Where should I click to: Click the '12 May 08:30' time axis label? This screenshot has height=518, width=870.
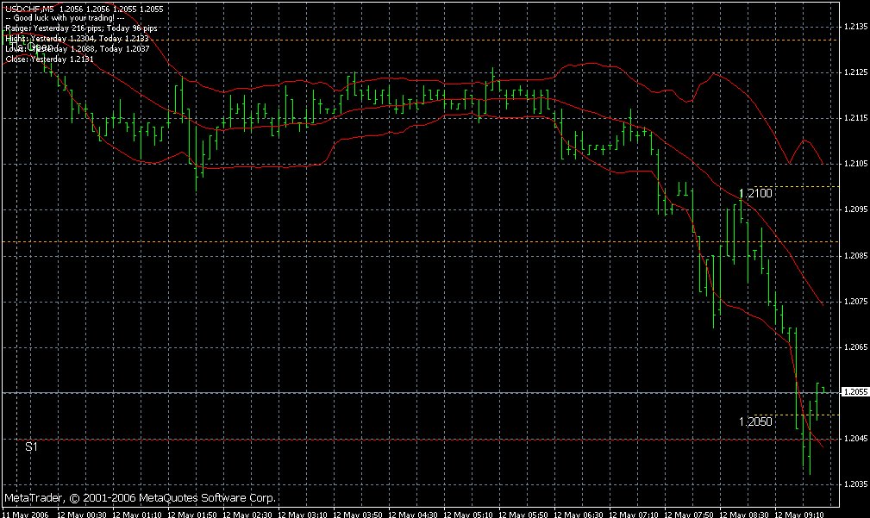[x=744, y=514]
